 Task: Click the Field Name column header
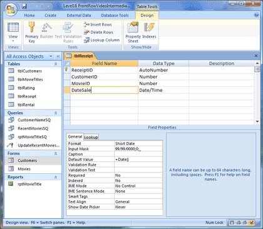[x=104, y=63]
